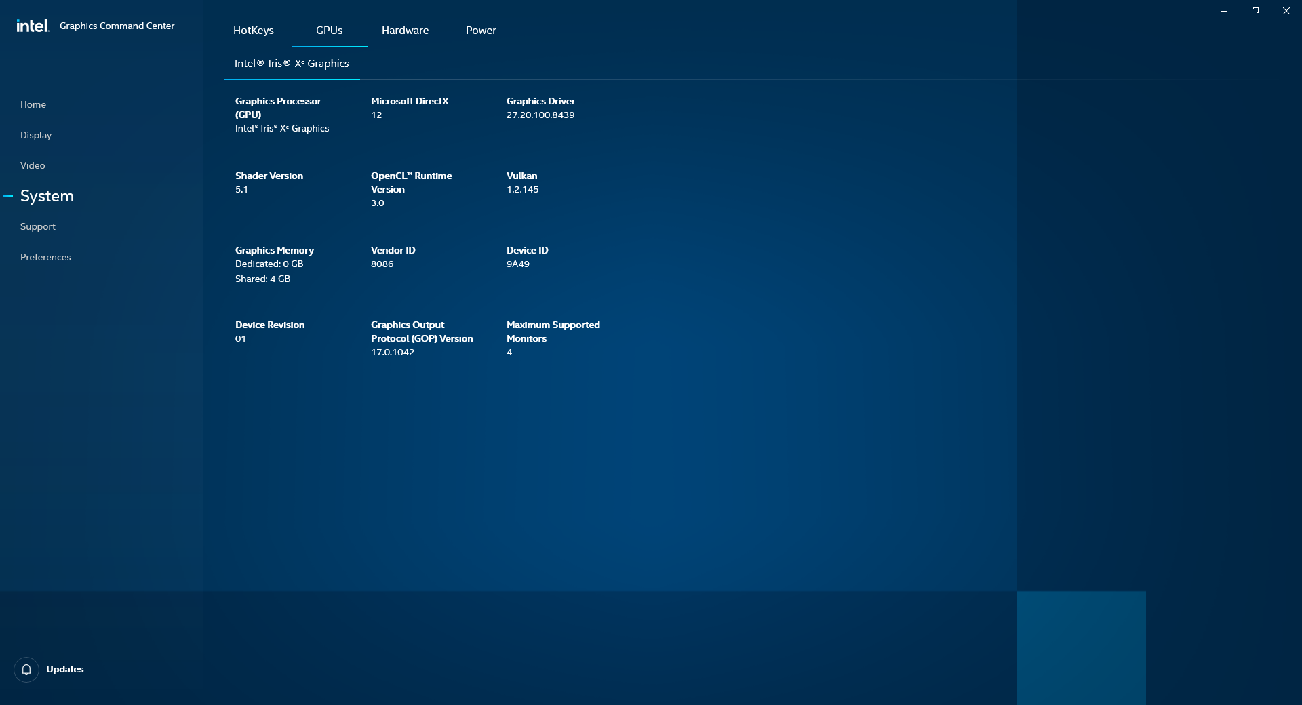This screenshot has width=1302, height=705.
Task: Select System in the sidebar
Action: pyautogui.click(x=47, y=196)
